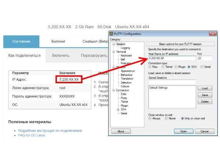This screenshot has height=165, width=220.
Task: Select Default Settings in saved sessions
Action: click(158, 88)
